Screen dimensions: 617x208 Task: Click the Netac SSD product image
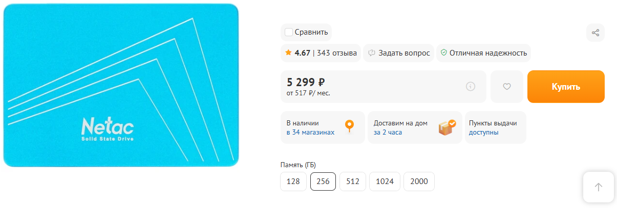click(121, 85)
